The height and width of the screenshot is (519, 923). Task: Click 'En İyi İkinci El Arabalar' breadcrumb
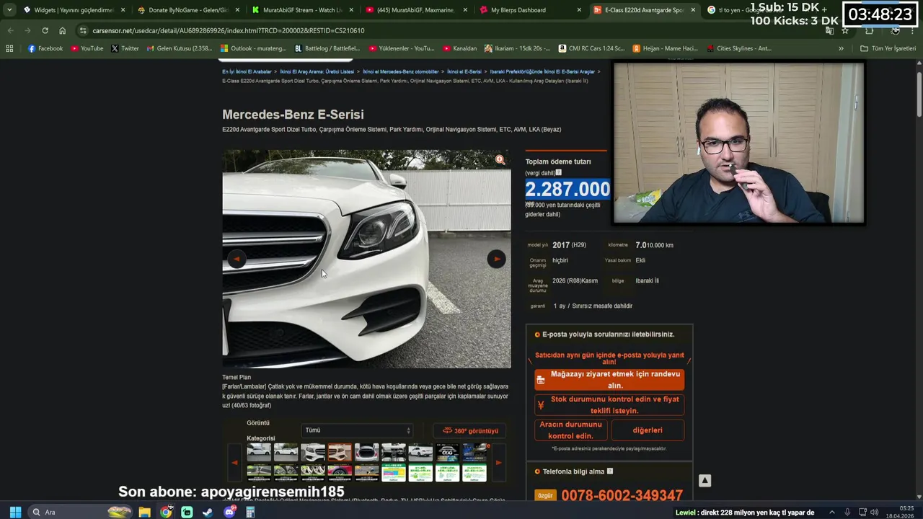[x=247, y=72]
